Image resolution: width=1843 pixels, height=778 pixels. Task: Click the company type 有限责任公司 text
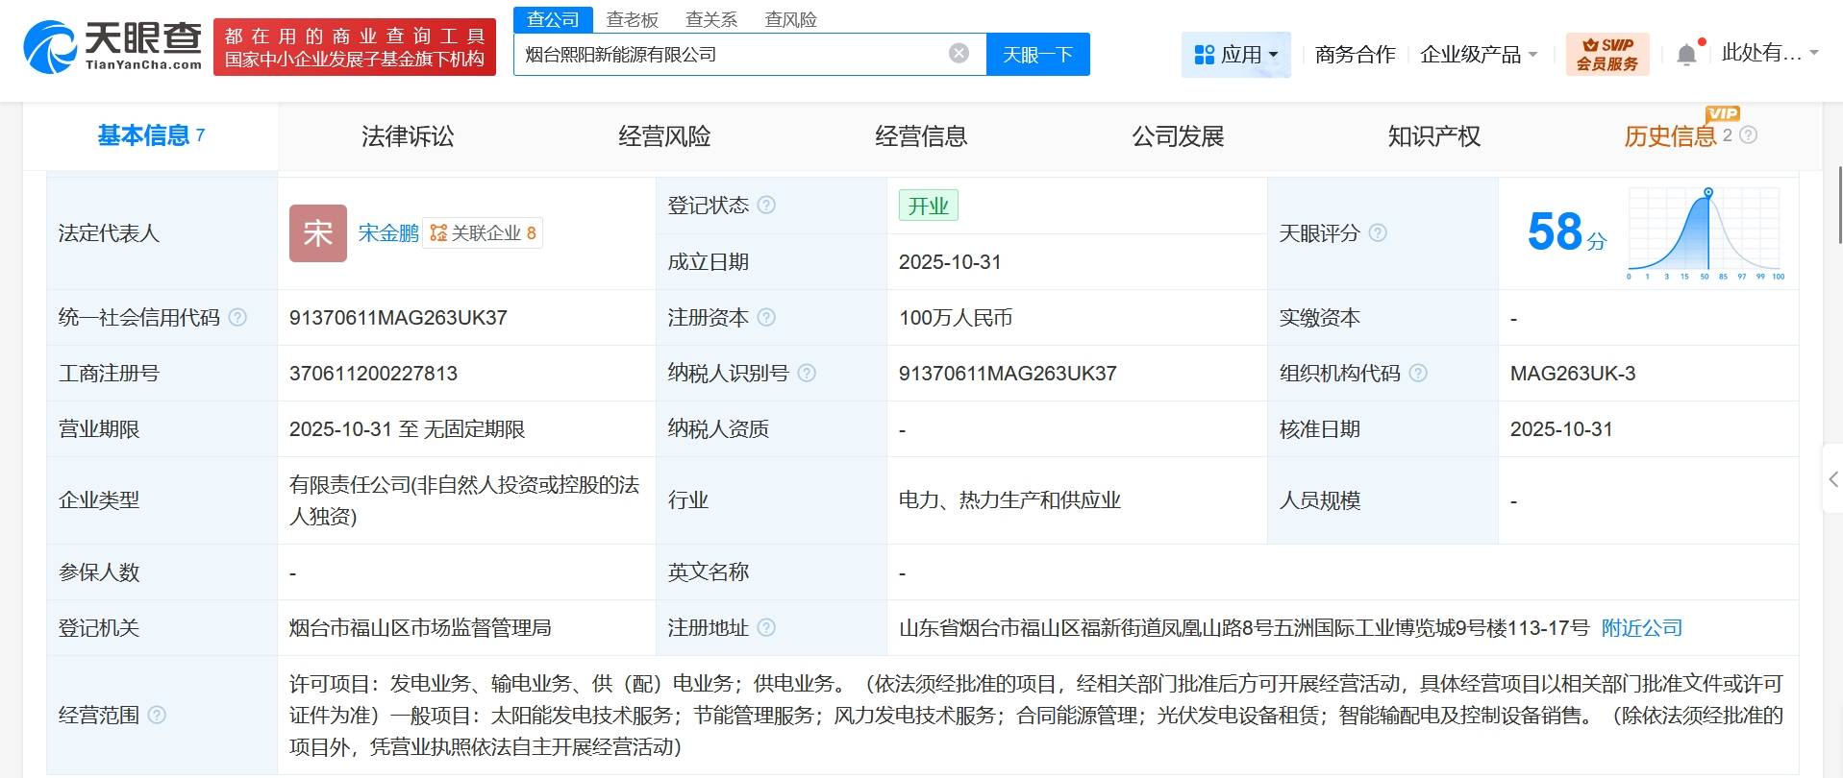pos(465,500)
